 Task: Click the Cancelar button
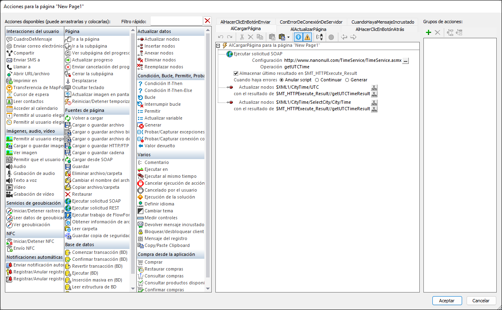(x=481, y=301)
